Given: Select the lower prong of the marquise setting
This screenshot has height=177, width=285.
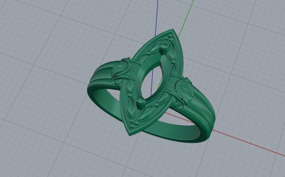Looking at the screenshot, I should click(140, 103).
